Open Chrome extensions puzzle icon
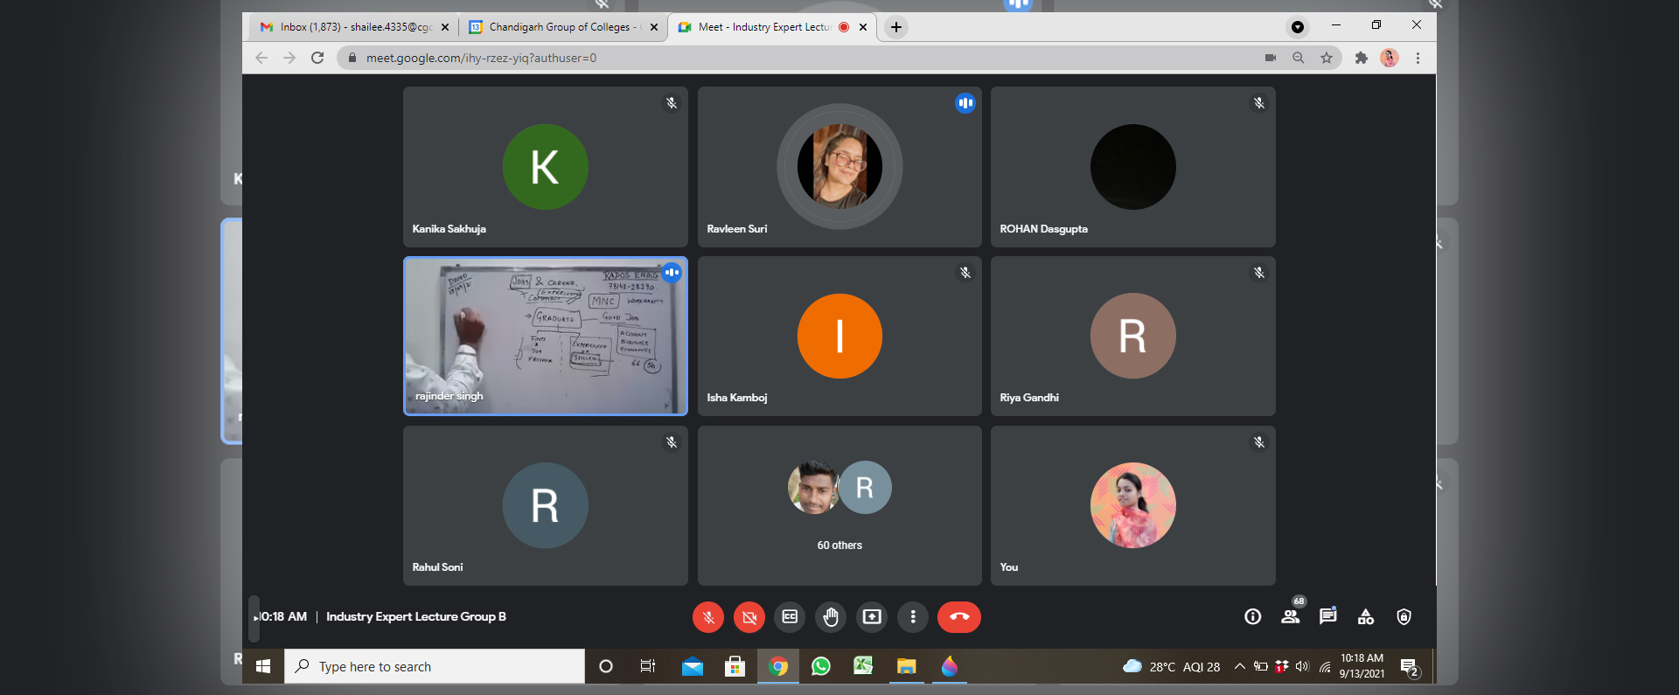This screenshot has width=1679, height=695. [1362, 58]
